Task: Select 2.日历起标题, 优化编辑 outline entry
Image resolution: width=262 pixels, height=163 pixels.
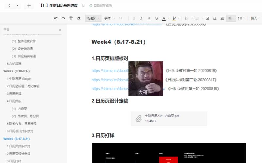Action: (x=23, y=86)
